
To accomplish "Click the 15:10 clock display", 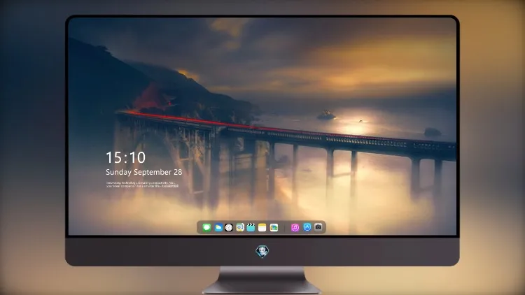I will 126,157.
